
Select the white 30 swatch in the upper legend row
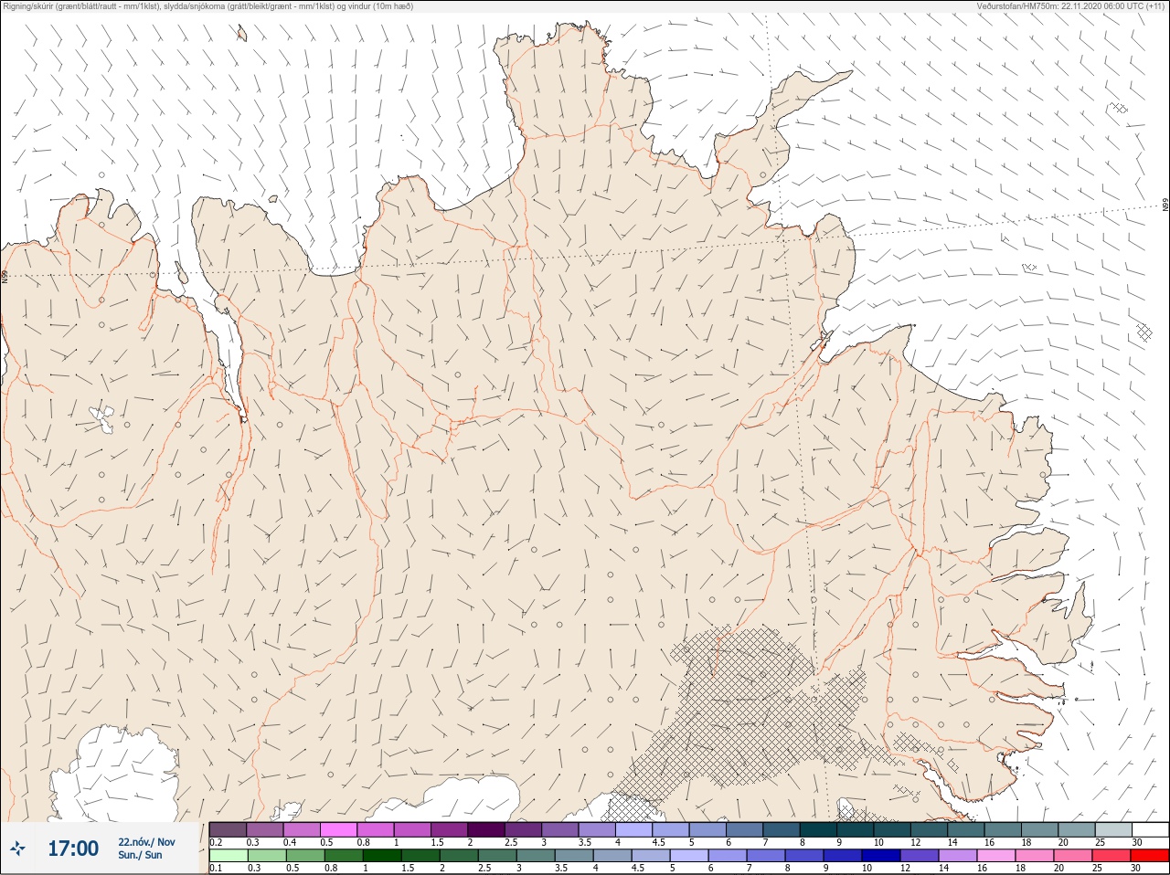click(1150, 829)
